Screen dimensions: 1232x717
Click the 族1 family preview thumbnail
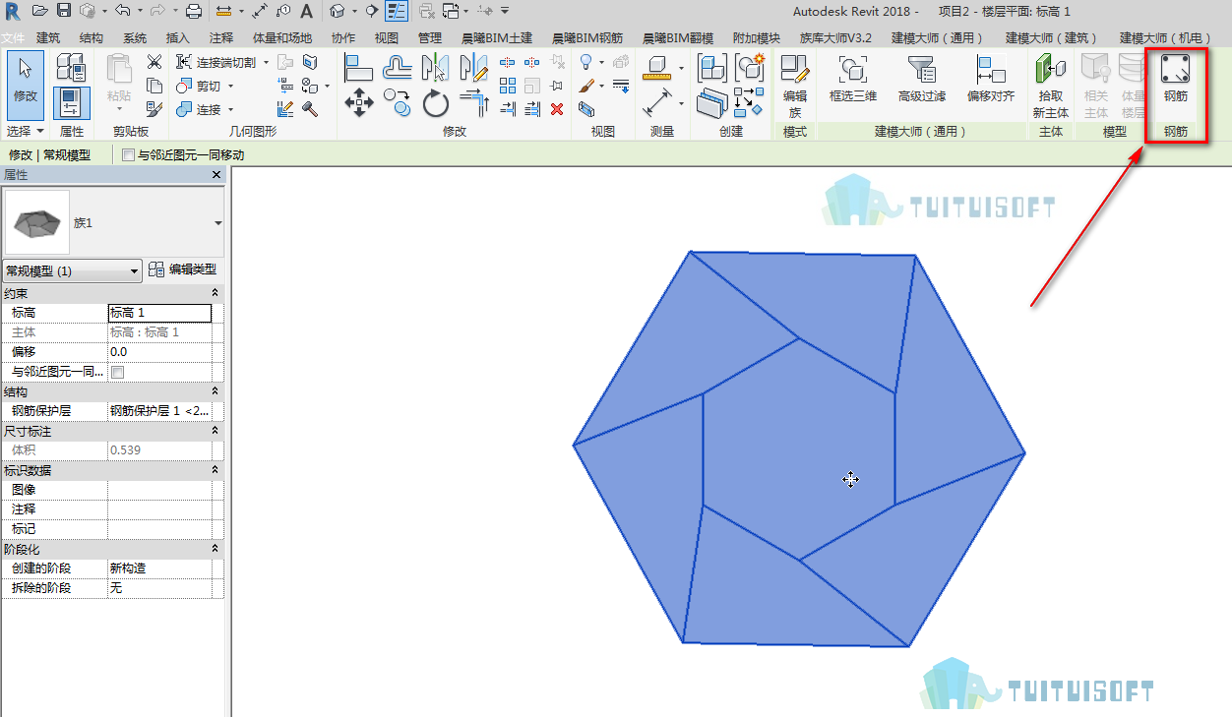(37, 222)
